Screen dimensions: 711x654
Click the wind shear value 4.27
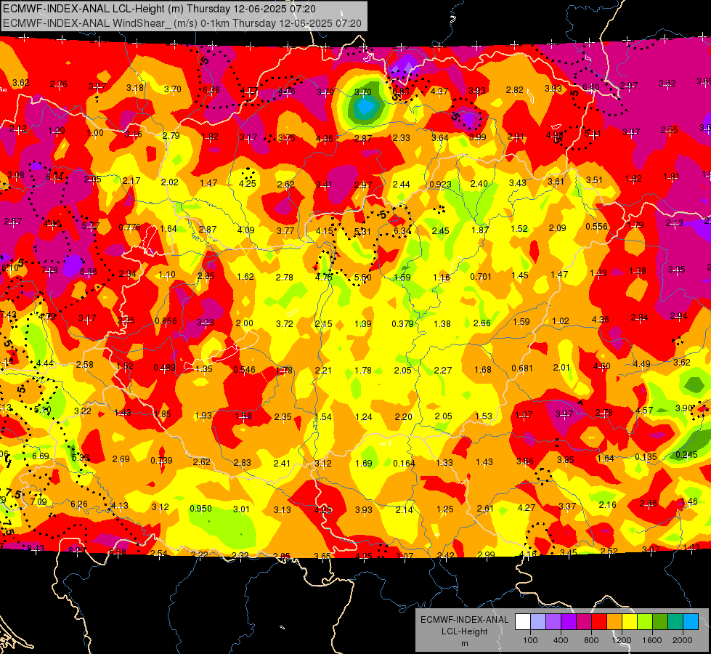[x=527, y=507]
